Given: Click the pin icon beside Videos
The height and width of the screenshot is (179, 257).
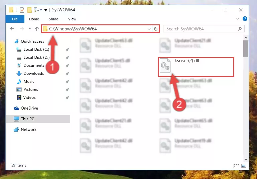Looking at the screenshot, I should click(x=68, y=98).
